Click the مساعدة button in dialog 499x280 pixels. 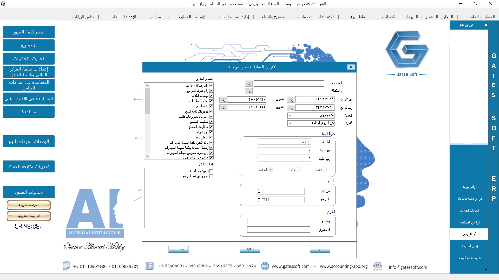(178, 249)
